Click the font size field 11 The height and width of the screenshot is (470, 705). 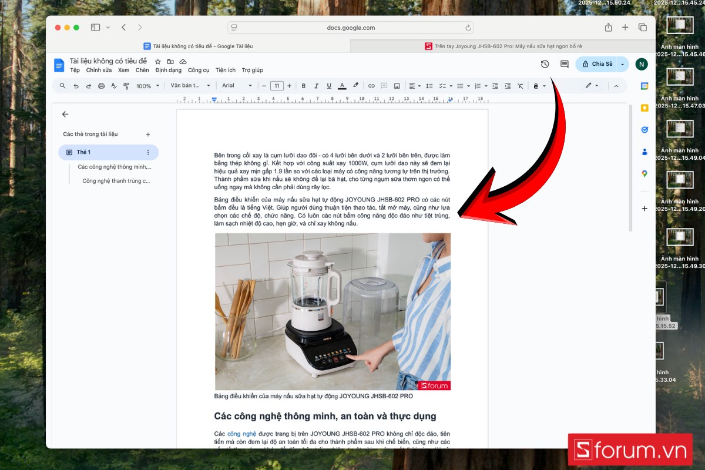(277, 86)
